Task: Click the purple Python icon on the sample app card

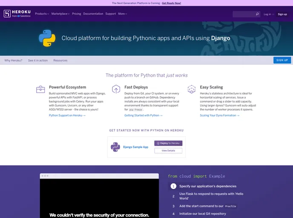Action: [115, 147]
